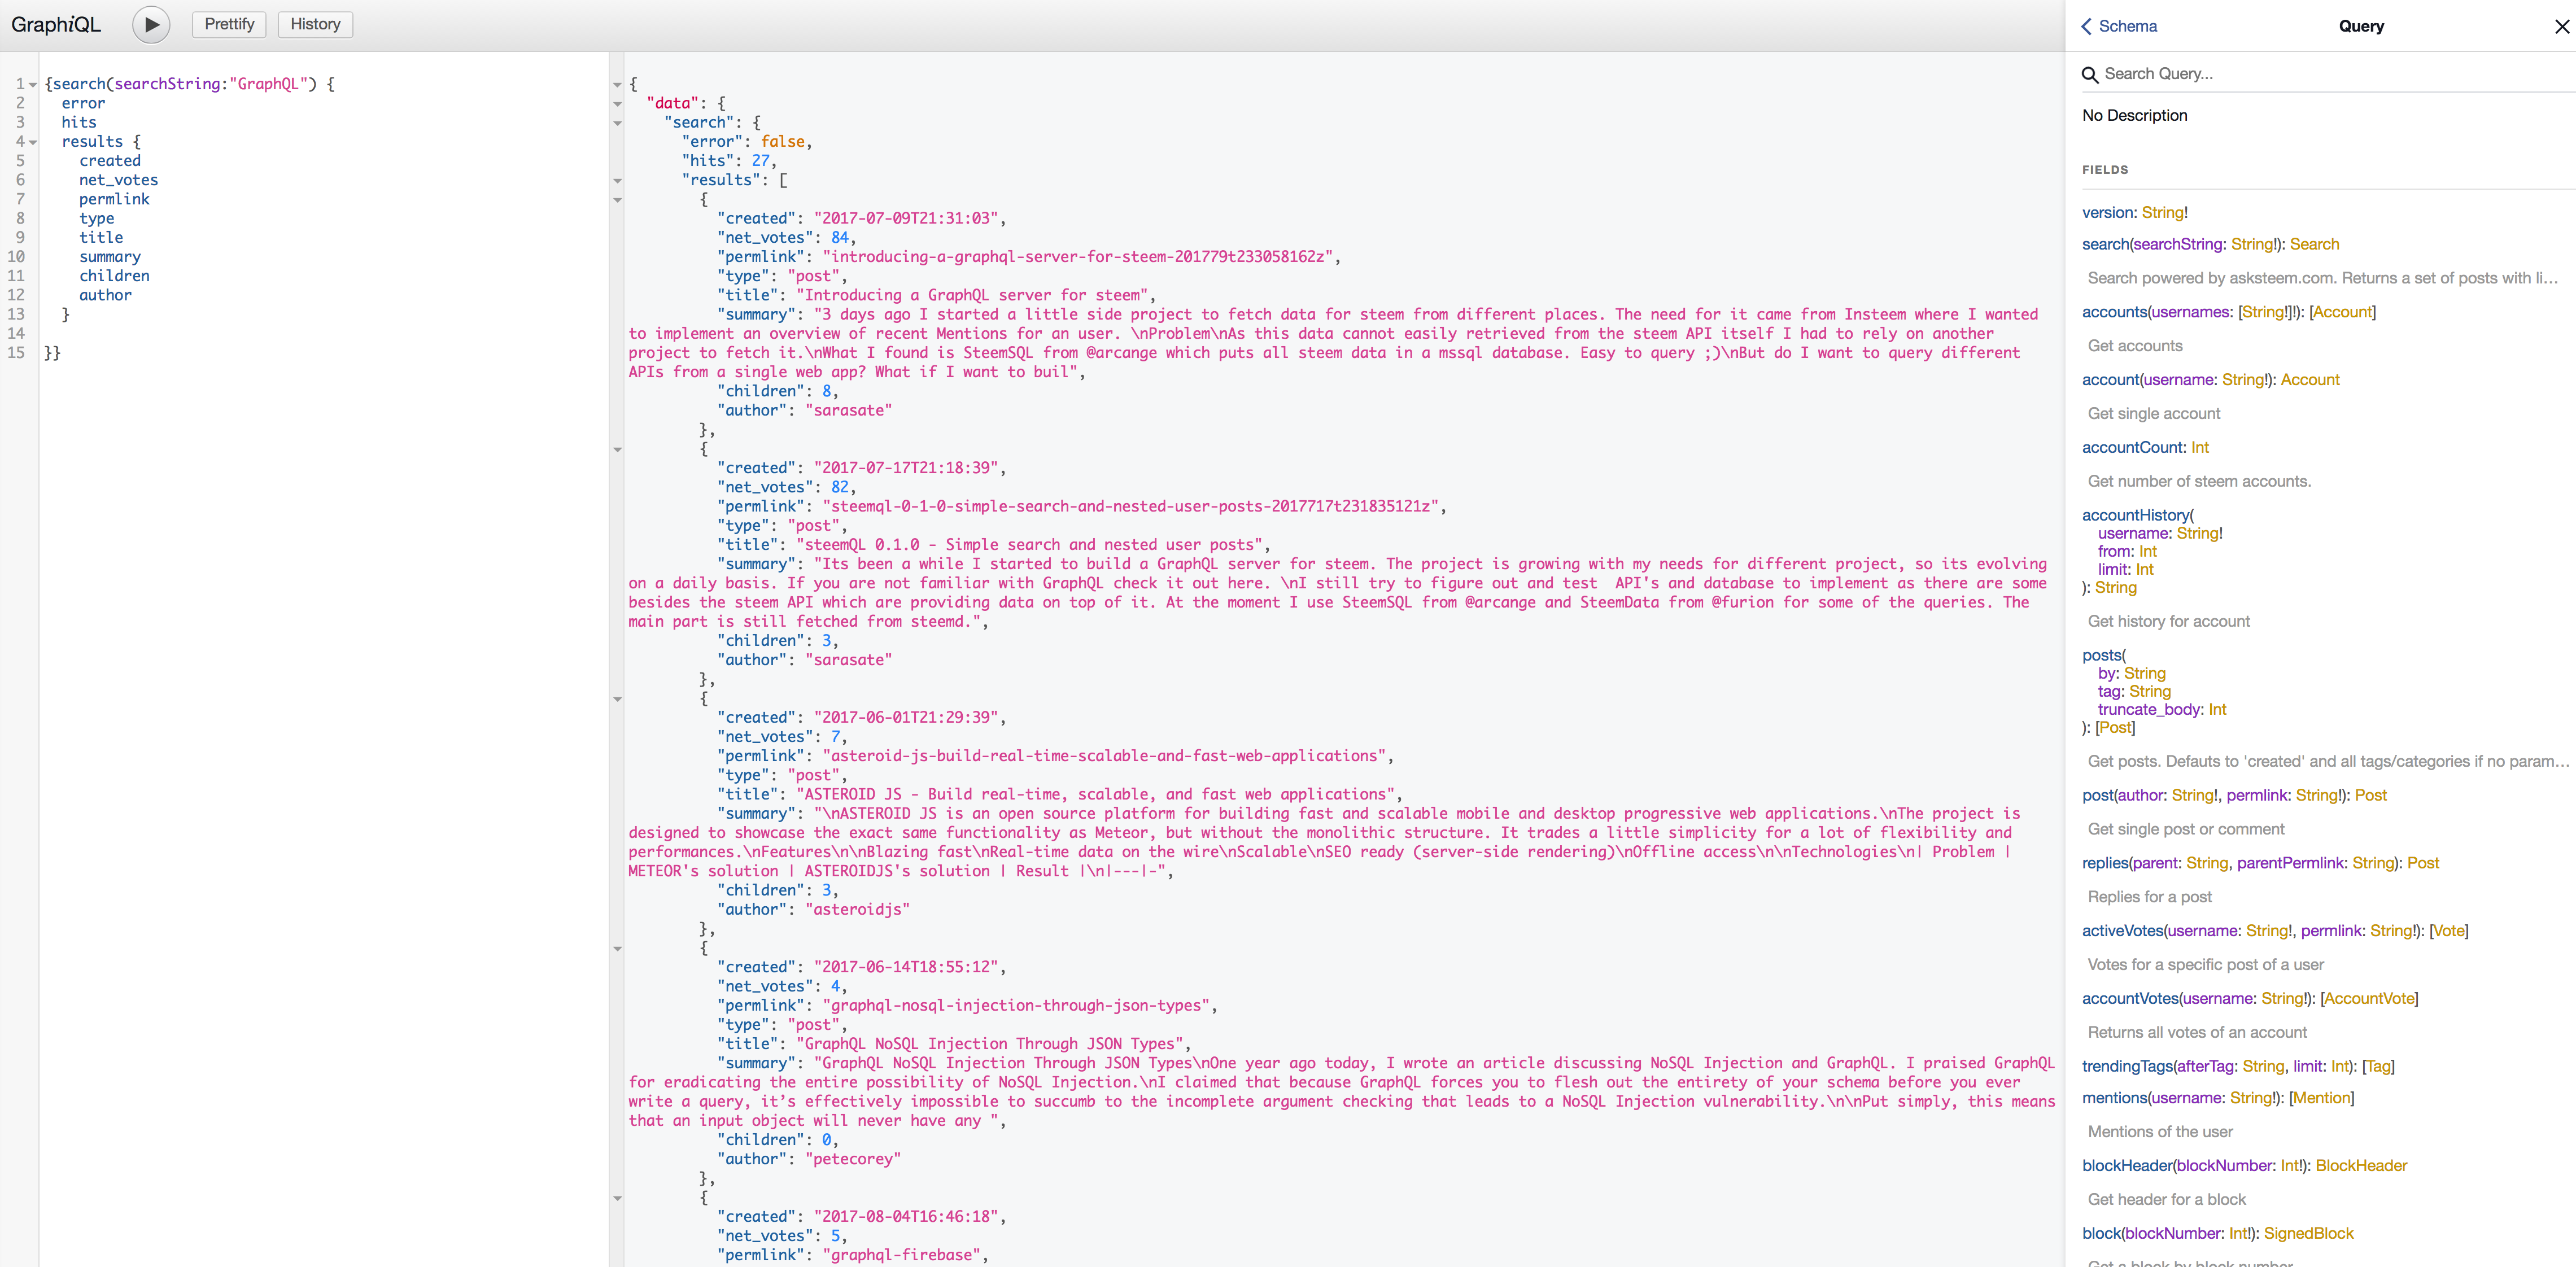
Task: Click line number 15 in editor gutter
Action: pyautogui.click(x=16, y=353)
